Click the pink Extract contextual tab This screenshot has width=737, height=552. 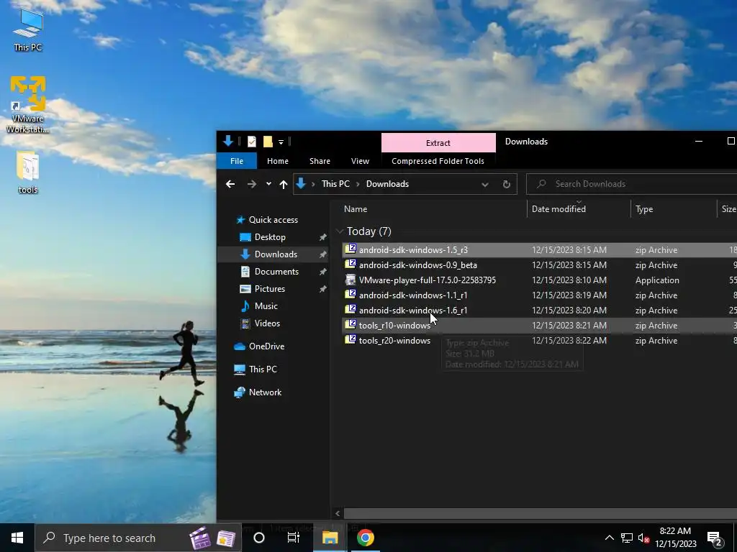pyautogui.click(x=438, y=143)
